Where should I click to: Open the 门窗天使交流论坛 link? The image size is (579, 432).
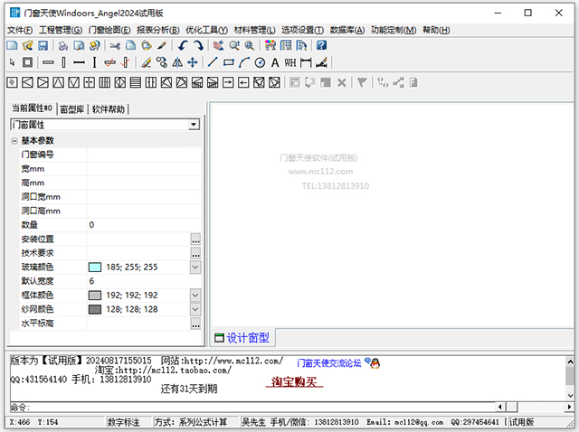328,363
